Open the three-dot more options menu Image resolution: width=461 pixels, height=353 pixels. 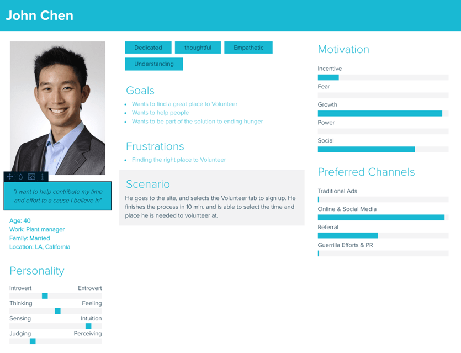pyautogui.click(x=43, y=177)
